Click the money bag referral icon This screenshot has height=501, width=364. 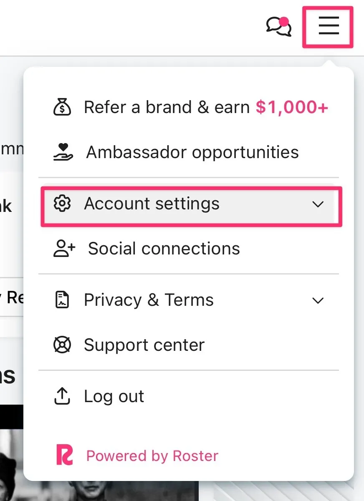tap(63, 107)
